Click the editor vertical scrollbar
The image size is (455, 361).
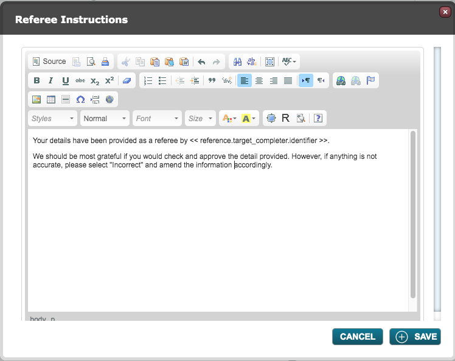click(413, 214)
